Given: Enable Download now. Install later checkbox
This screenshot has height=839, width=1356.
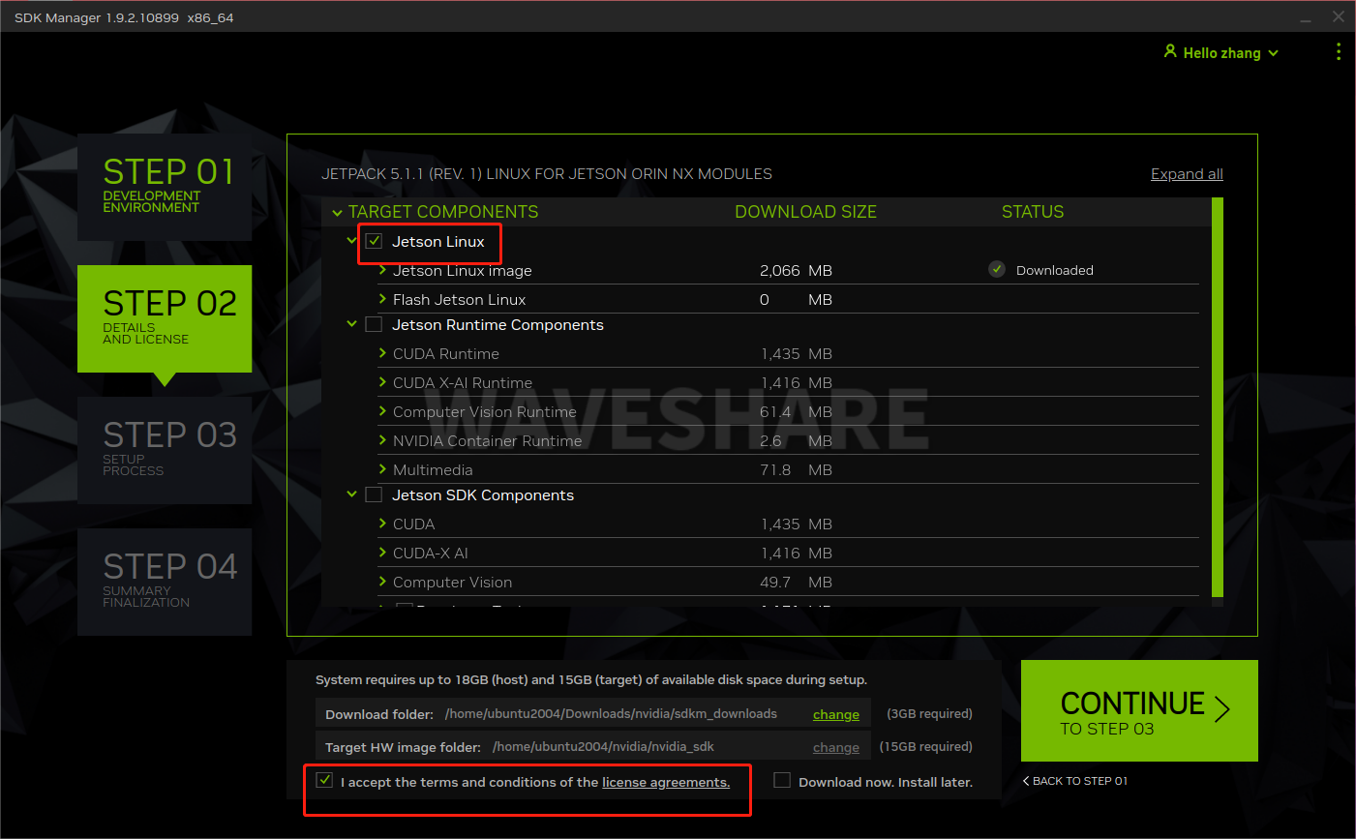Looking at the screenshot, I should tap(782, 780).
